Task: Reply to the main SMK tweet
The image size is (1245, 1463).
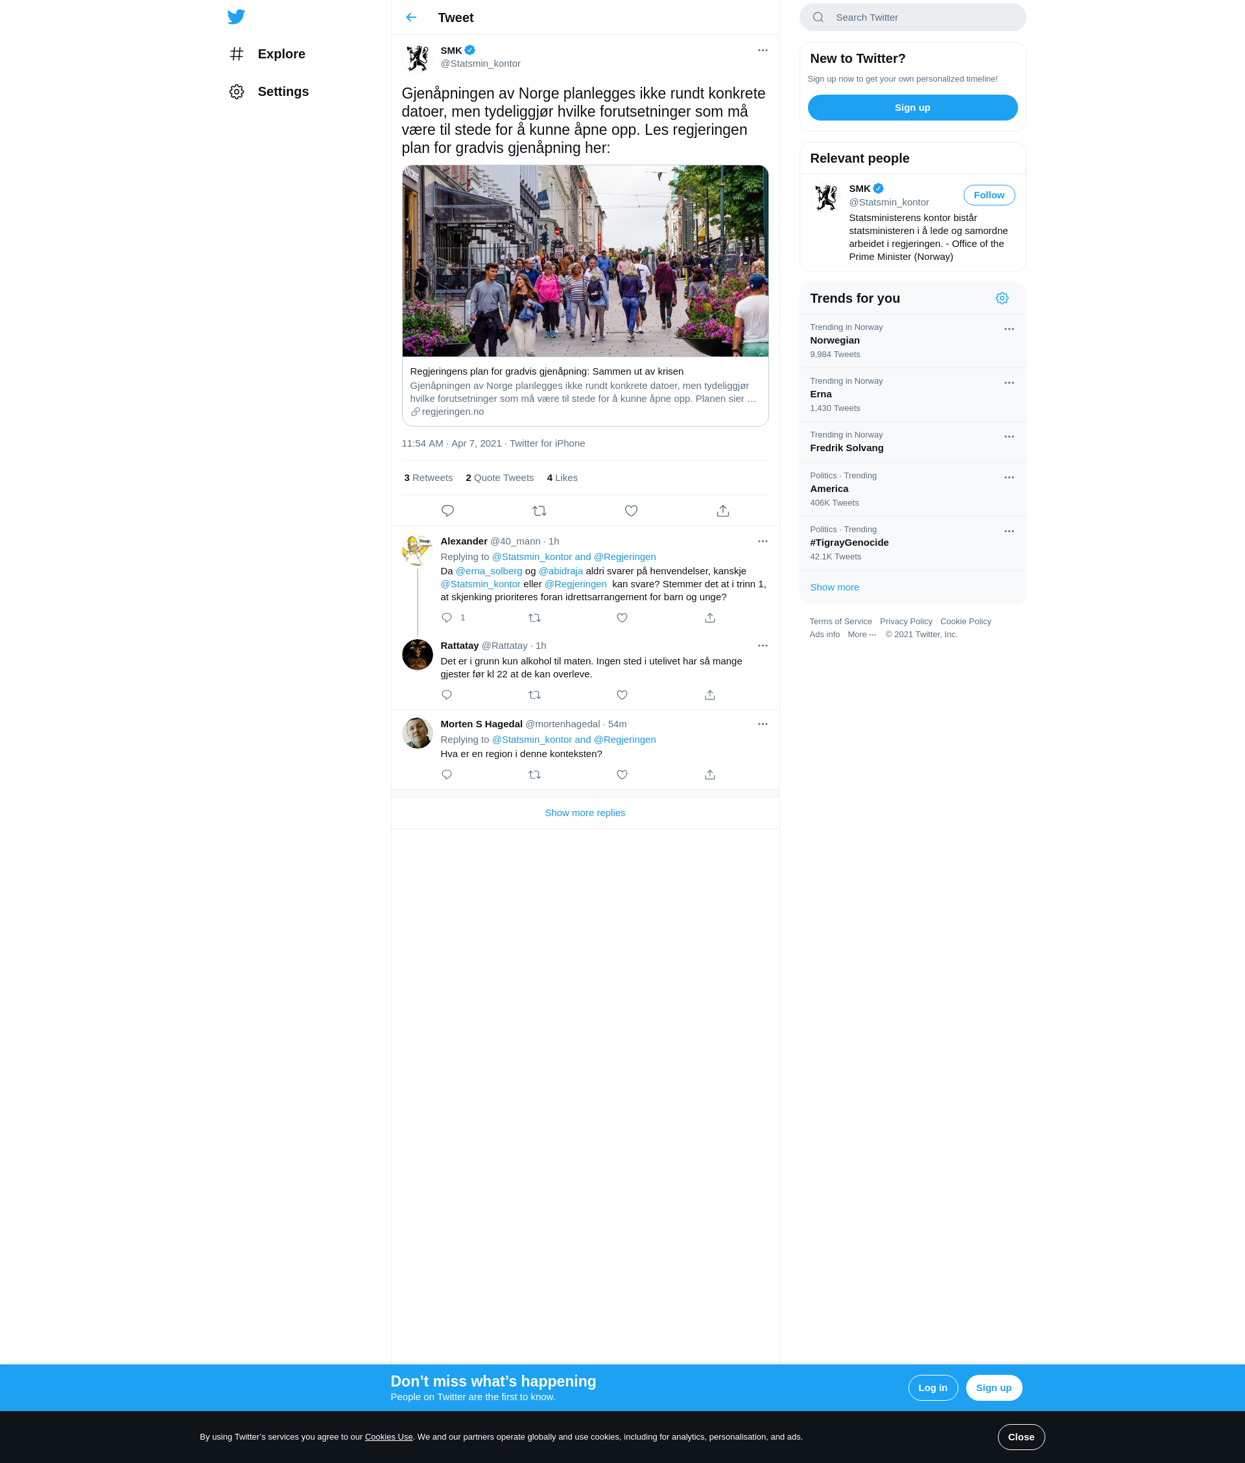Action: click(447, 511)
